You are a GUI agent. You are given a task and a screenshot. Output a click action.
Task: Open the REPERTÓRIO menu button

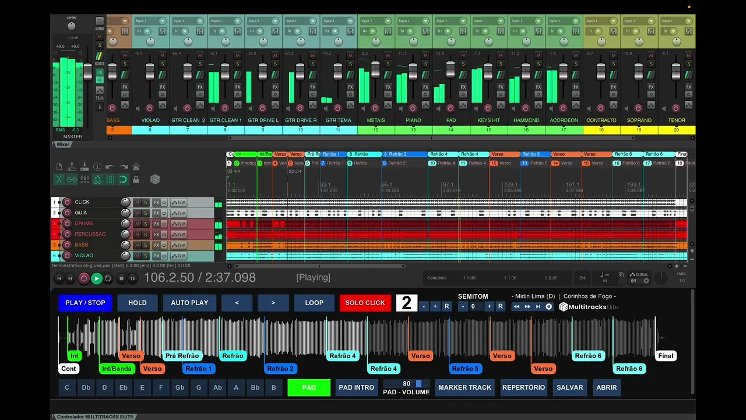[523, 387]
